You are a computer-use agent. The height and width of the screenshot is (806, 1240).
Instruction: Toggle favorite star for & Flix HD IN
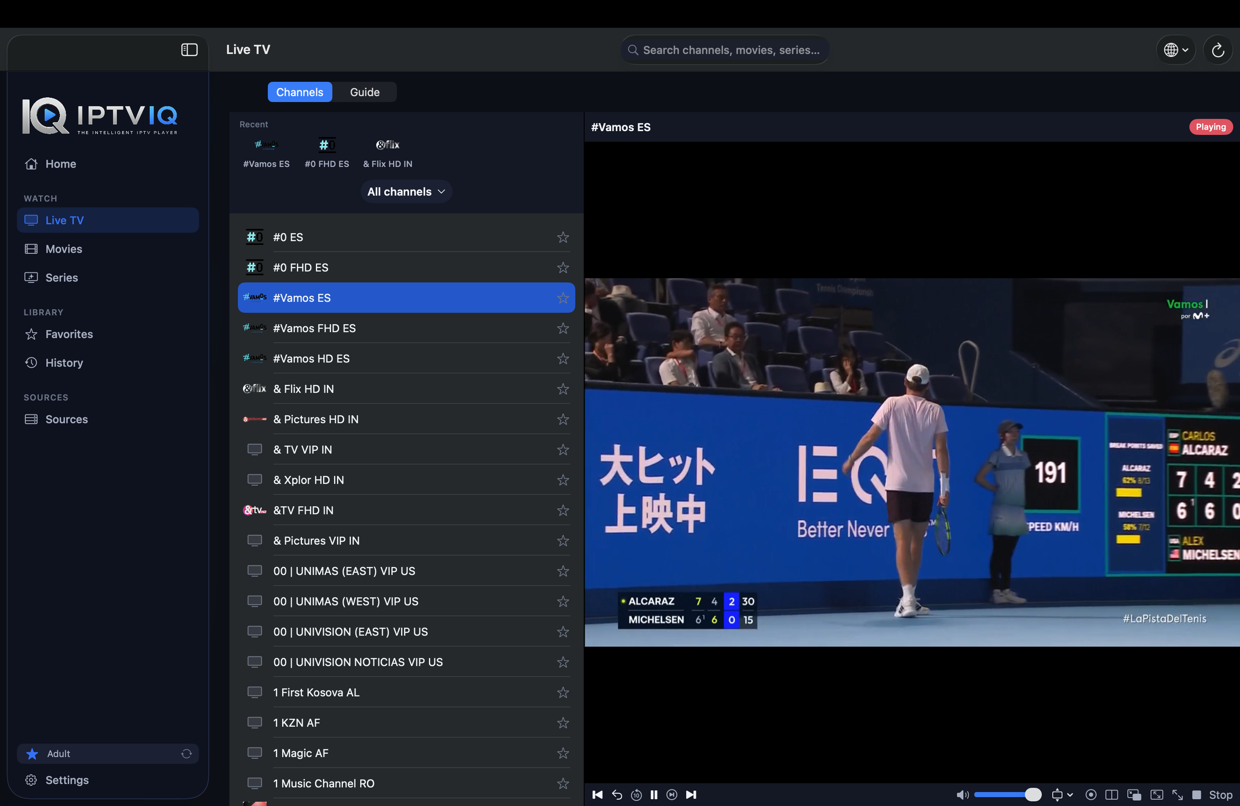(563, 389)
